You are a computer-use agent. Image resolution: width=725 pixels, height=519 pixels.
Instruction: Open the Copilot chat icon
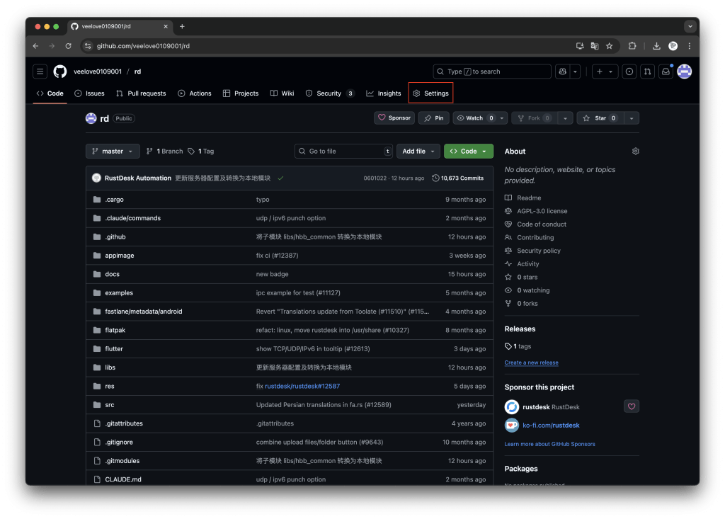click(563, 72)
